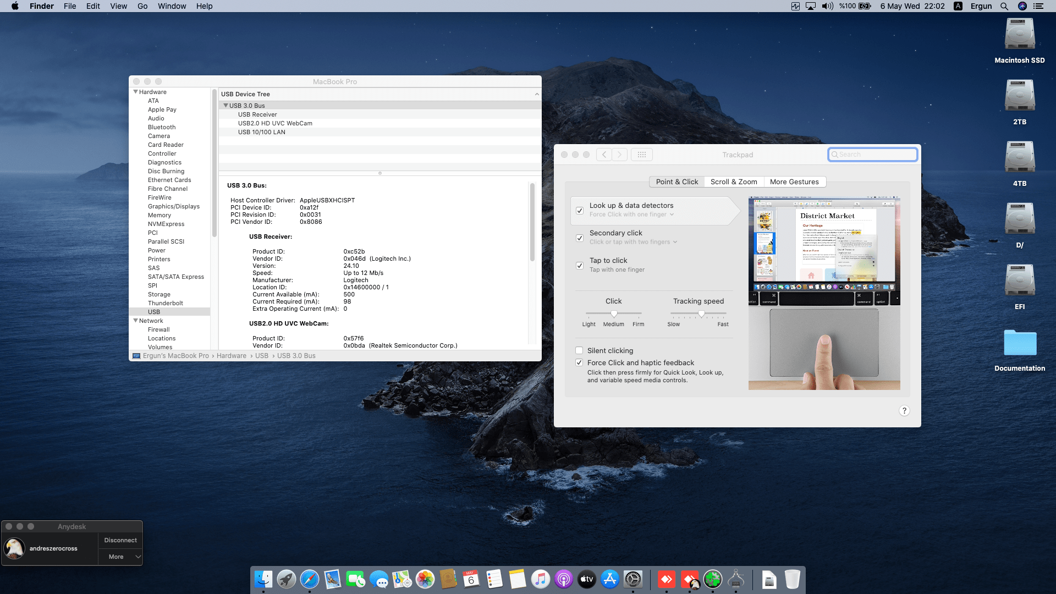1056x594 pixels.
Task: Open System Preferences gear in the dock
Action: 633,579
